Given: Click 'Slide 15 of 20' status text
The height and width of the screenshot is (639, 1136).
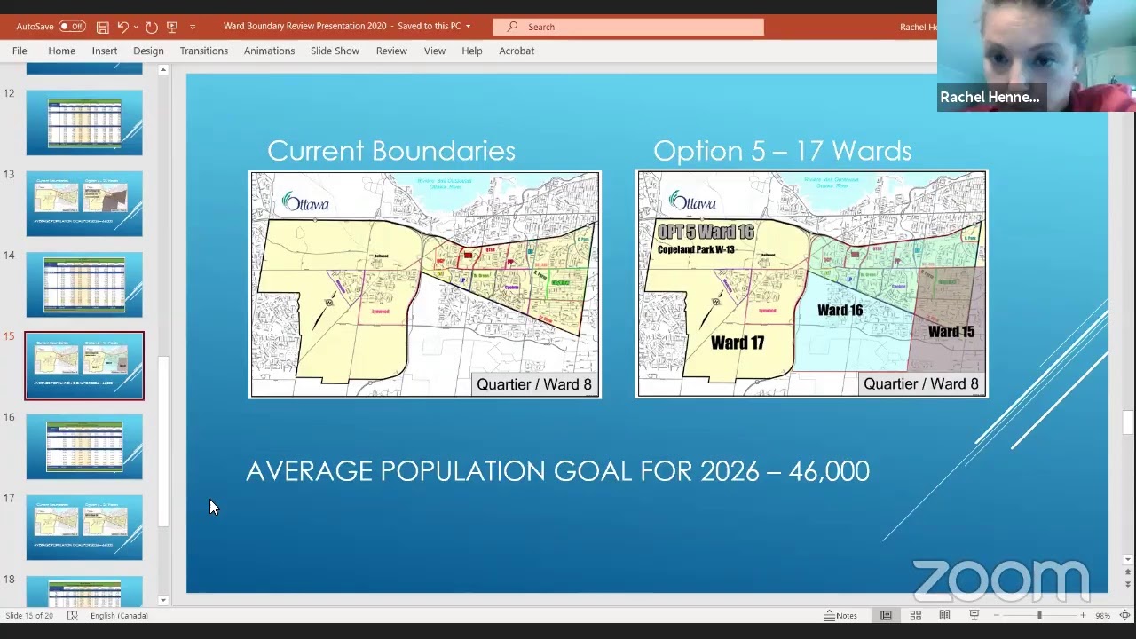Looking at the screenshot, I should tap(30, 615).
